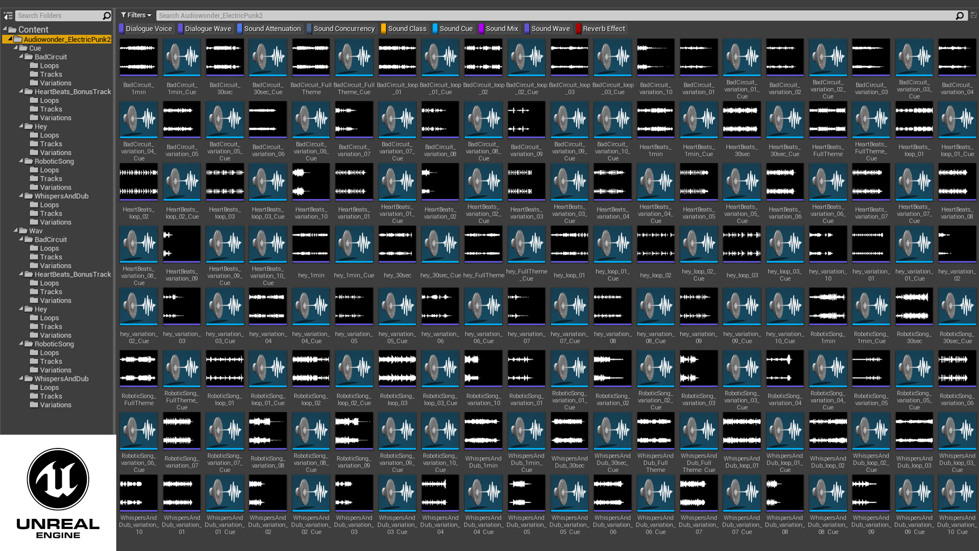Select the hey_30sec_Cue speaker asset

click(x=440, y=244)
